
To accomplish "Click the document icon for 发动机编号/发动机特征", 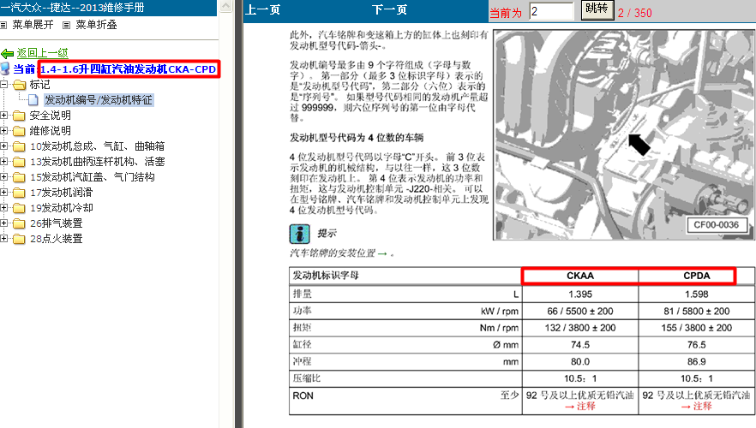I will [x=33, y=100].
